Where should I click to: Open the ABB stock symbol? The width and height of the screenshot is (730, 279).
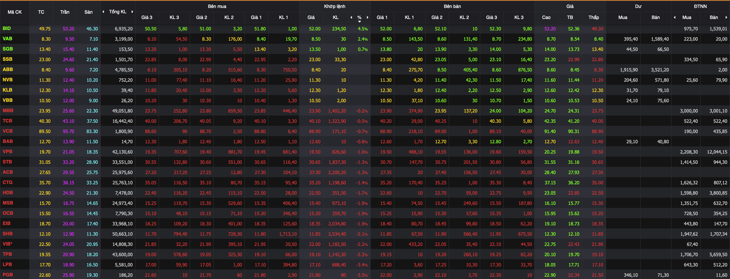tap(8, 70)
